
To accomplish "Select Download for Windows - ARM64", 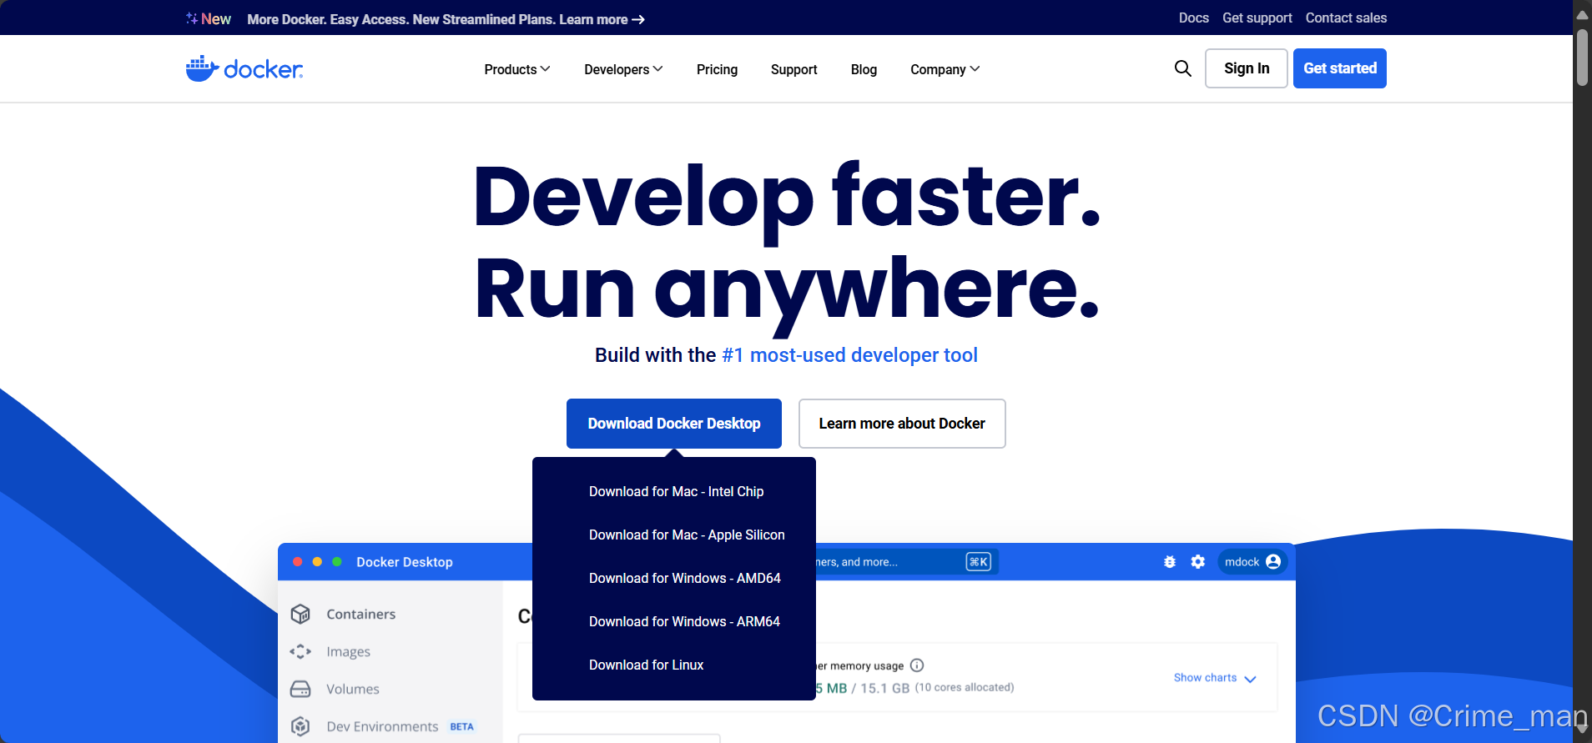I will 684,621.
